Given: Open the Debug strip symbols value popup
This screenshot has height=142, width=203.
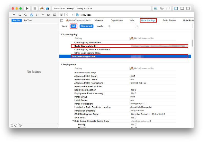Looking at the screenshot, I should click(134, 125).
